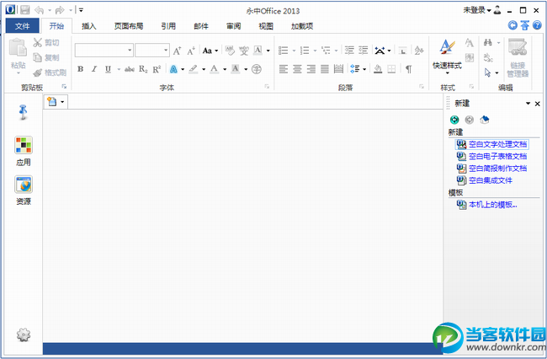Click the character shading A icon

[236, 69]
